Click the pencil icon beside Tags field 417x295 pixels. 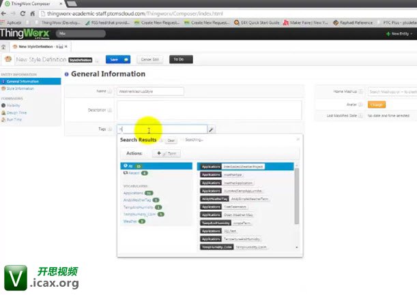[211, 129]
